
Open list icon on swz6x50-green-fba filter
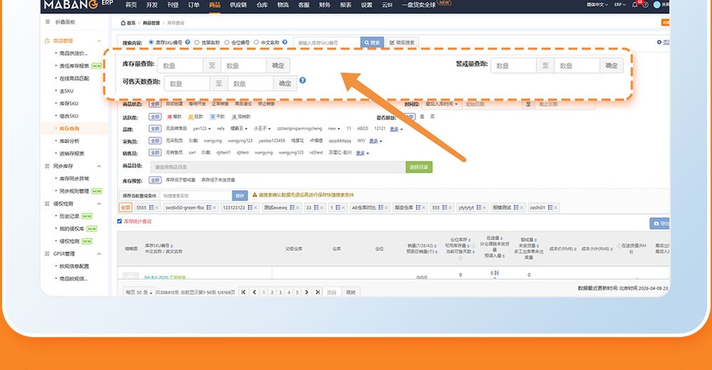pyautogui.click(x=209, y=208)
